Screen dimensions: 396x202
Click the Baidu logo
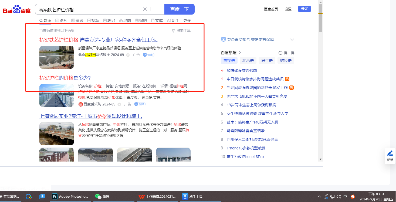17,10
